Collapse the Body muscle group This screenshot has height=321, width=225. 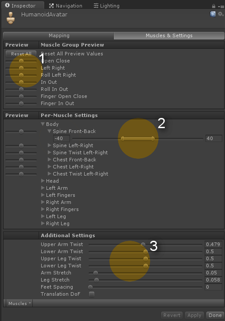[x=43, y=124]
